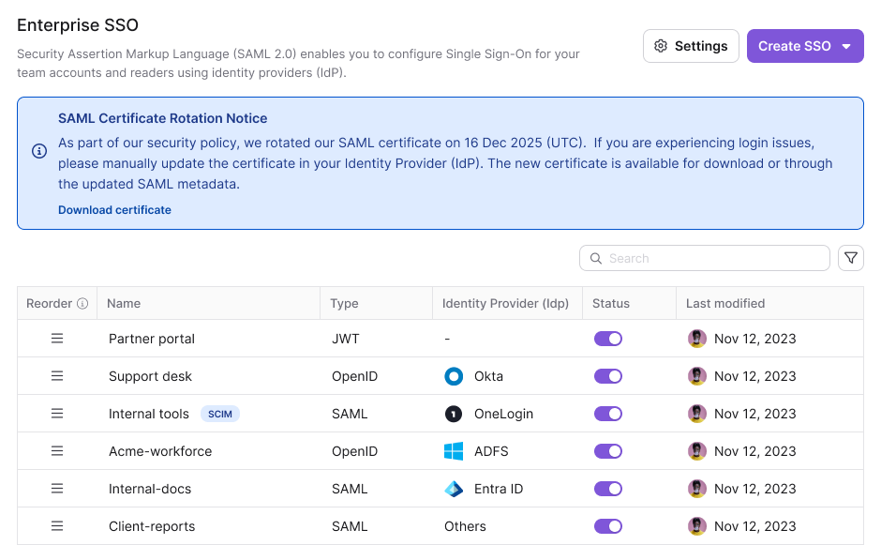Toggle the Client-reports status switch

tap(608, 526)
